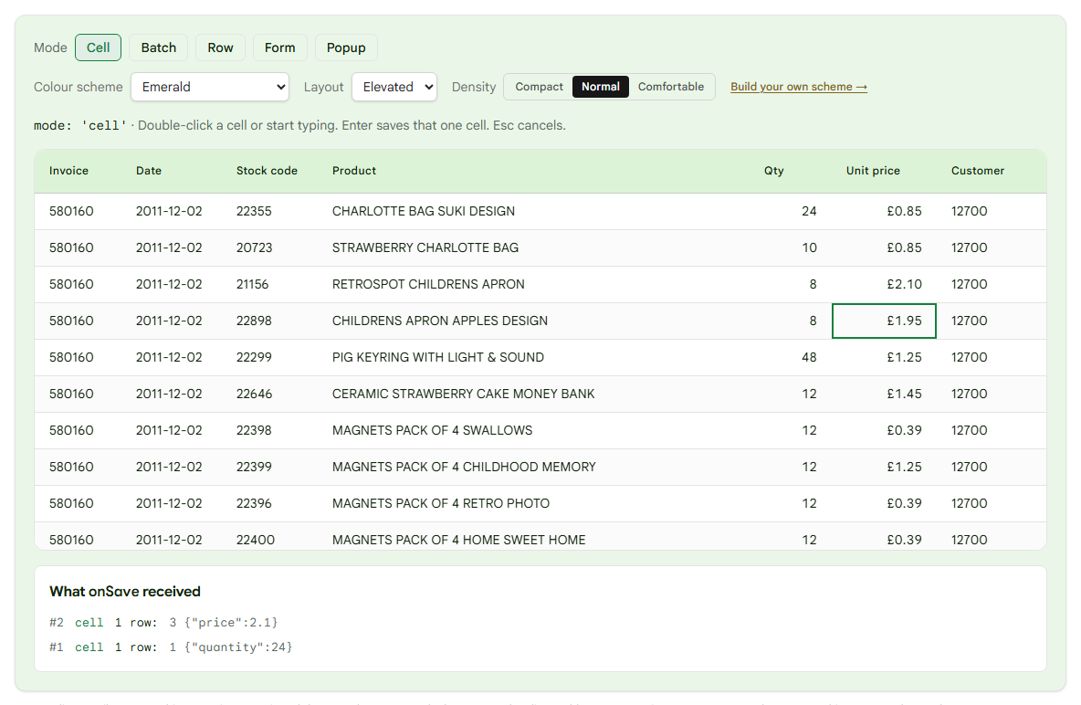Click customer 12700 in CERAMIC STRAWBERRY row
1081x705 pixels.
pos(992,394)
